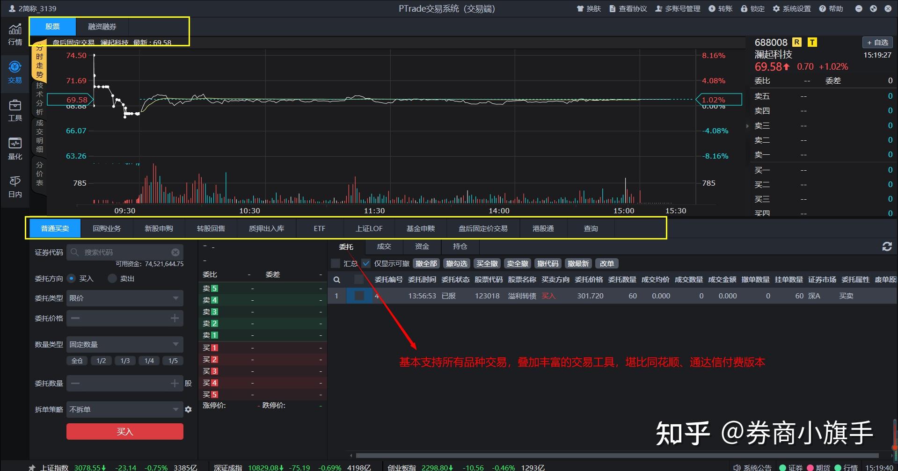
Task: Open the 委托类型 限价 dropdown
Action: click(x=124, y=298)
